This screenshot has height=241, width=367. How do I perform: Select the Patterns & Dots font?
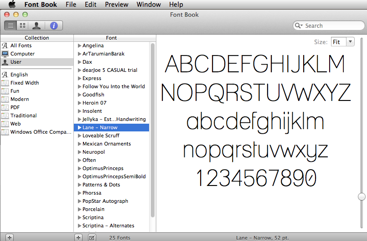pyautogui.click(x=111, y=185)
